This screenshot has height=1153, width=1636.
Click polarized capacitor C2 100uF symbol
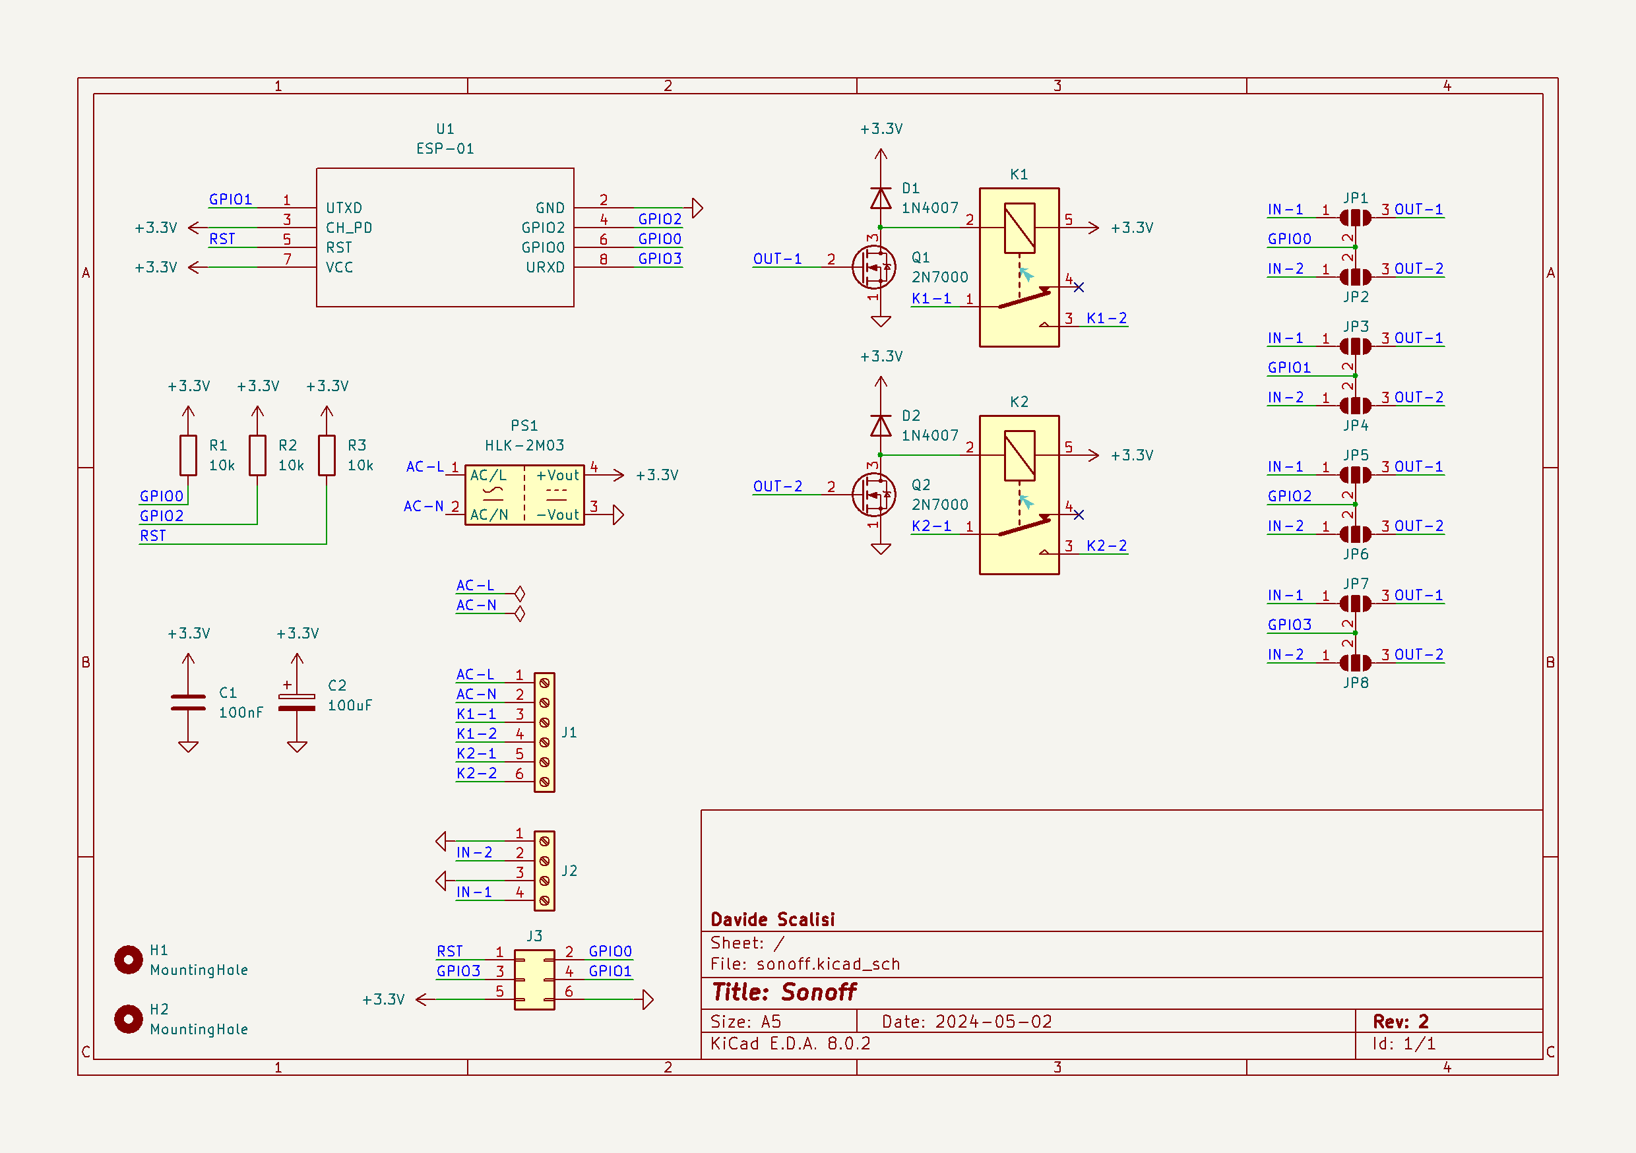(x=296, y=702)
